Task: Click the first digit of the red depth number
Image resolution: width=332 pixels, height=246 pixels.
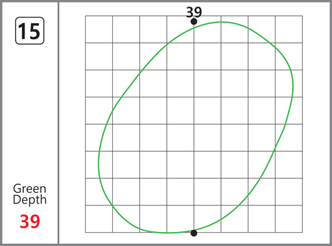Action: 25,221
